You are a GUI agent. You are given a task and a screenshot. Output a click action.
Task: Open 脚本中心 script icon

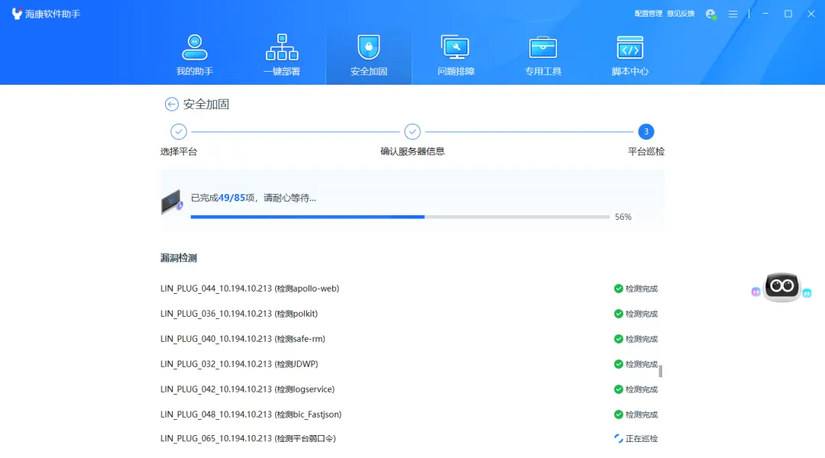click(629, 47)
